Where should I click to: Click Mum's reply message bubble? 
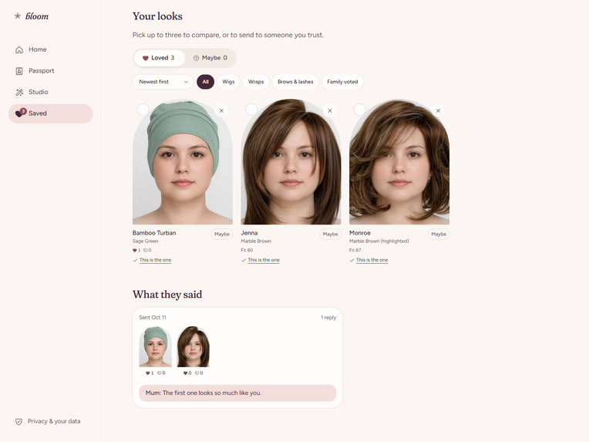point(237,393)
